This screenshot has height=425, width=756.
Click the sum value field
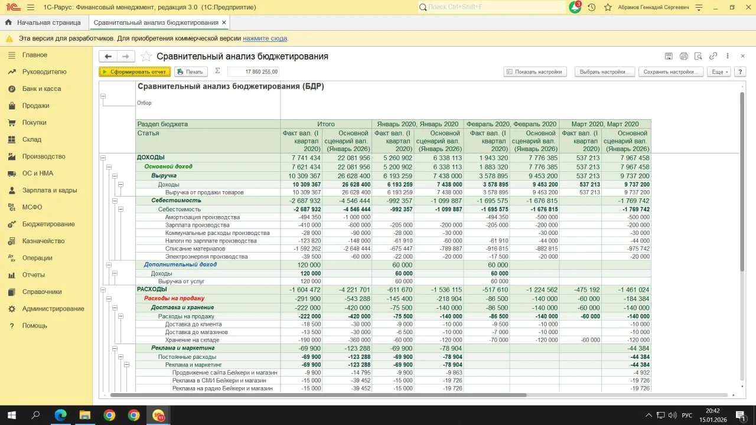[x=253, y=71]
